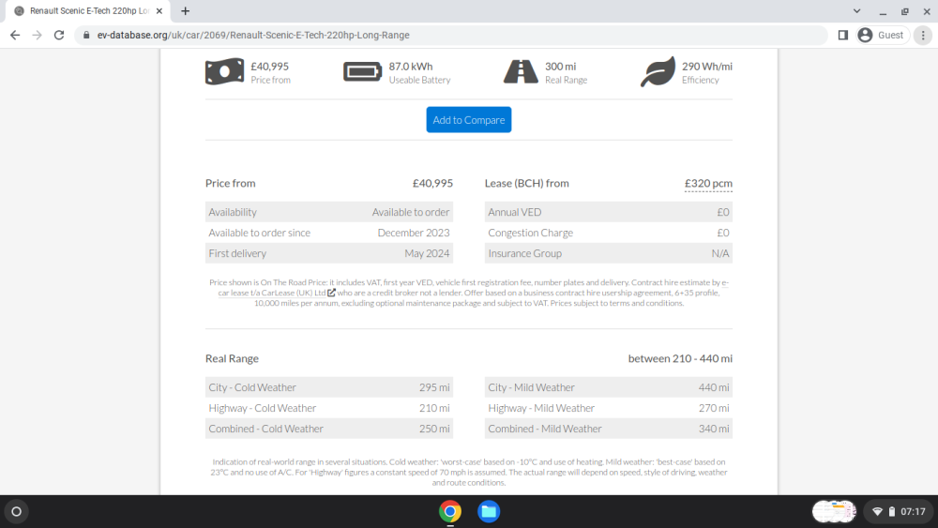Open Chrome three-dot menu
The height and width of the screenshot is (528, 938).
(x=923, y=36)
